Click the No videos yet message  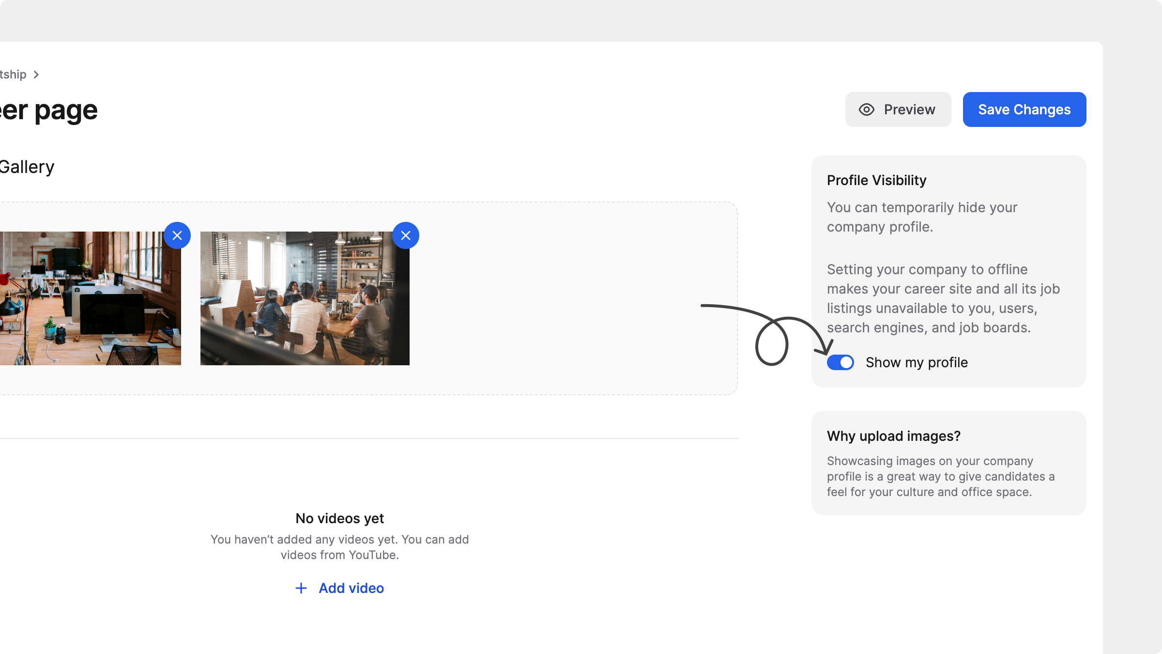[339, 518]
